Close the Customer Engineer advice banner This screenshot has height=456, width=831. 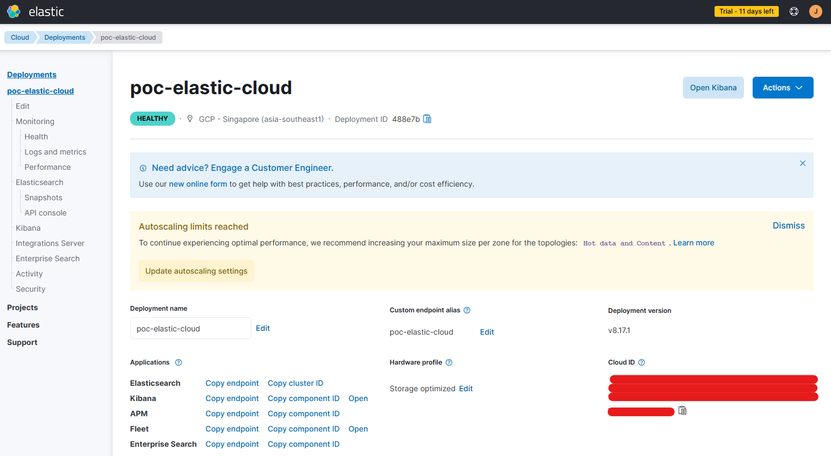tap(802, 163)
